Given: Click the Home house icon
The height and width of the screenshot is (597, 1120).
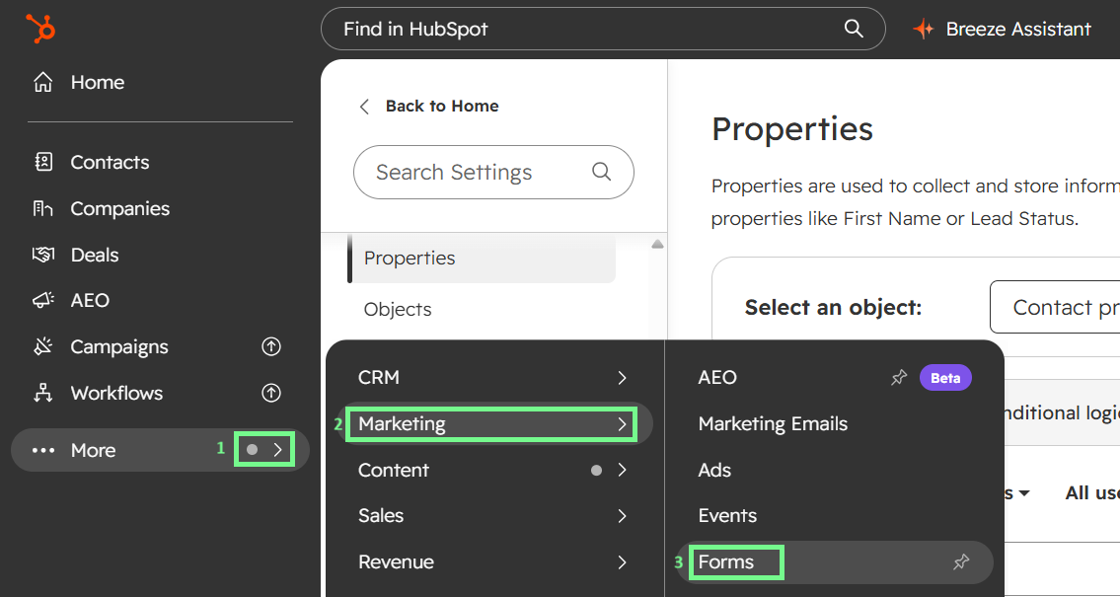Looking at the screenshot, I should (42, 82).
